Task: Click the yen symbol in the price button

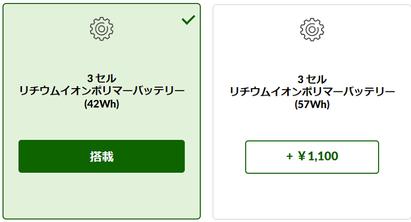Action: [x=302, y=156]
